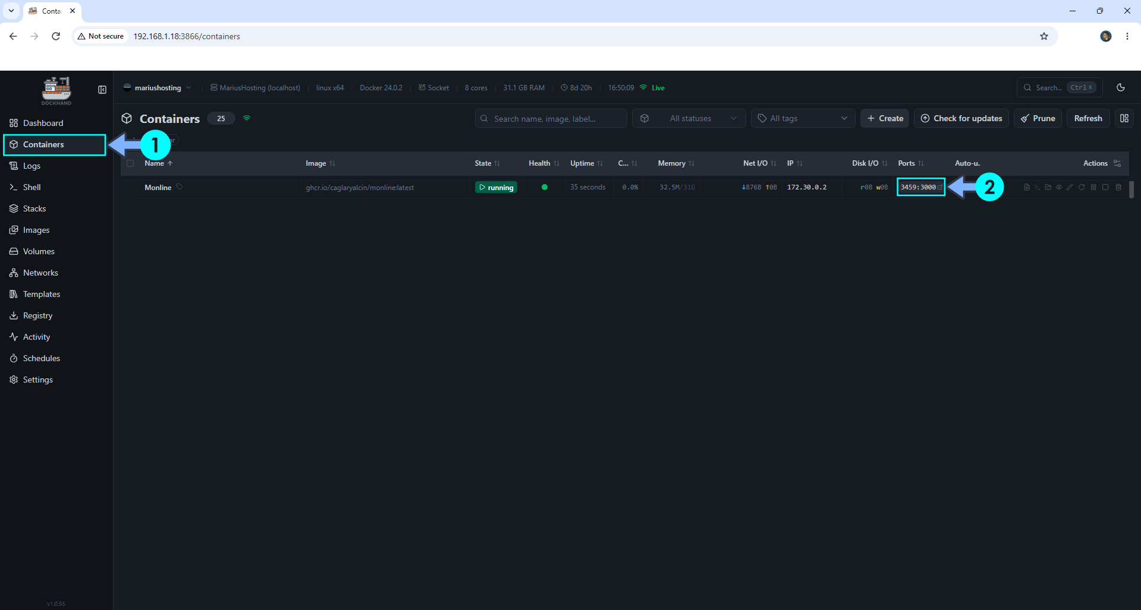Click the running state badge for Monline
This screenshot has height=610, width=1141.
click(496, 187)
